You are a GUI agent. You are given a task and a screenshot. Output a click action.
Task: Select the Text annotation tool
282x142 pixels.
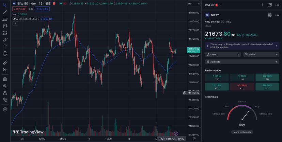(5, 47)
